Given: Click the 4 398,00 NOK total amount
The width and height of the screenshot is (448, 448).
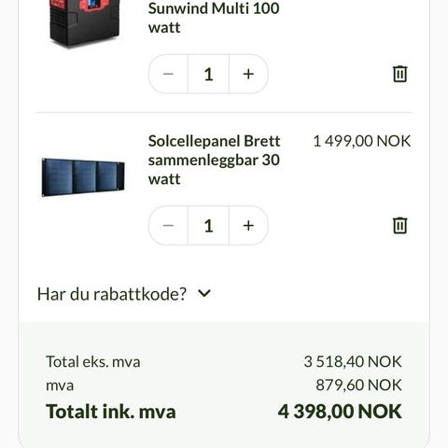Looking at the screenshot, I should (x=340, y=412).
